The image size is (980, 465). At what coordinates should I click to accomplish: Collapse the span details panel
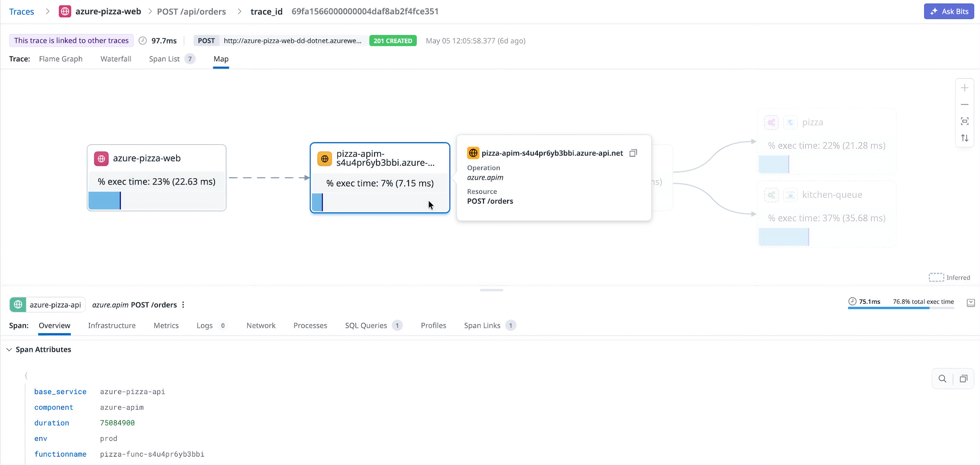[x=970, y=303]
